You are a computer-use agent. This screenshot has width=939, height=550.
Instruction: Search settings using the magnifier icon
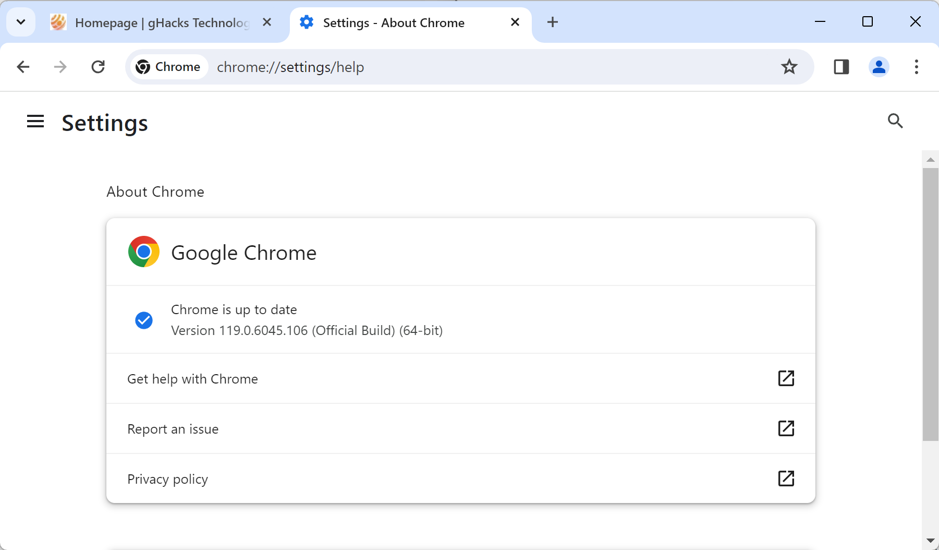(x=895, y=121)
